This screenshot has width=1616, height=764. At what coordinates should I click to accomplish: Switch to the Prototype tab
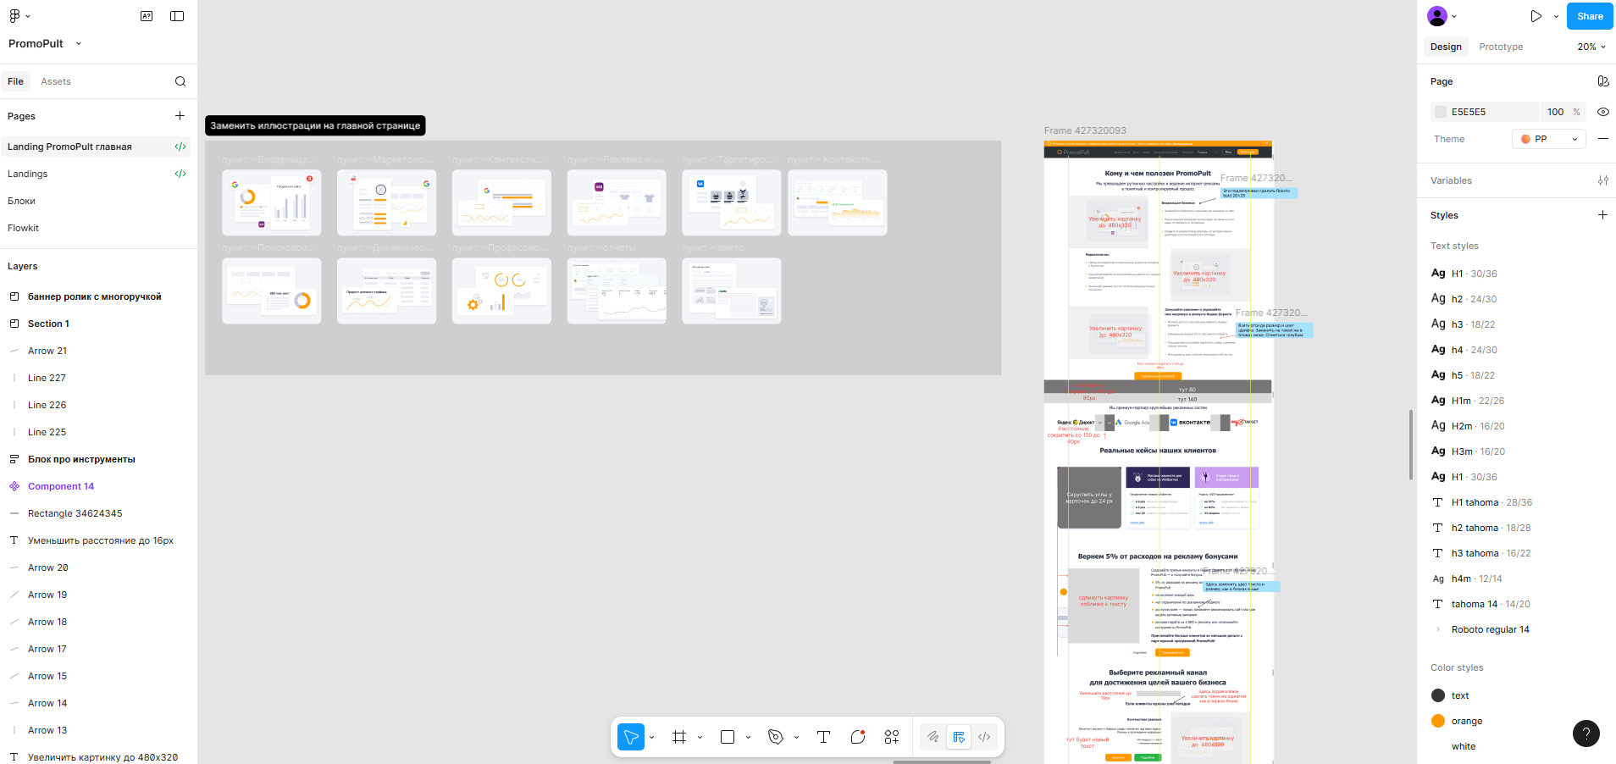pos(1501,47)
